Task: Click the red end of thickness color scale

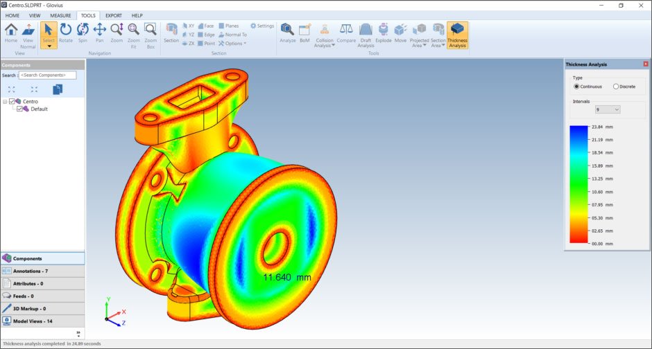Action: tap(578, 239)
